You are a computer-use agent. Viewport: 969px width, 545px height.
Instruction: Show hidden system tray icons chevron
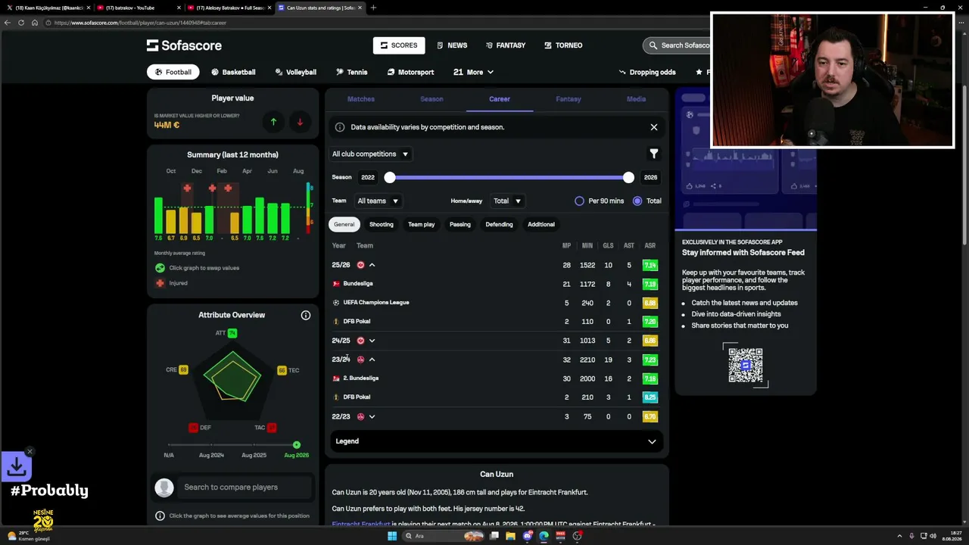pyautogui.click(x=901, y=536)
